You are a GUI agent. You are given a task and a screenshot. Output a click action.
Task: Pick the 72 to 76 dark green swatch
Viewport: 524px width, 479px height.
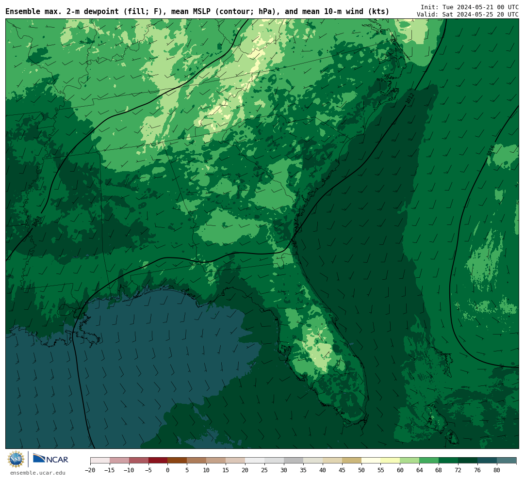[468, 461]
